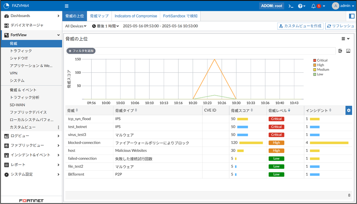Image resolution: width=357 pixels, height=204 pixels.
Task: Click the Dashboards gauge icon
Action: point(6,16)
